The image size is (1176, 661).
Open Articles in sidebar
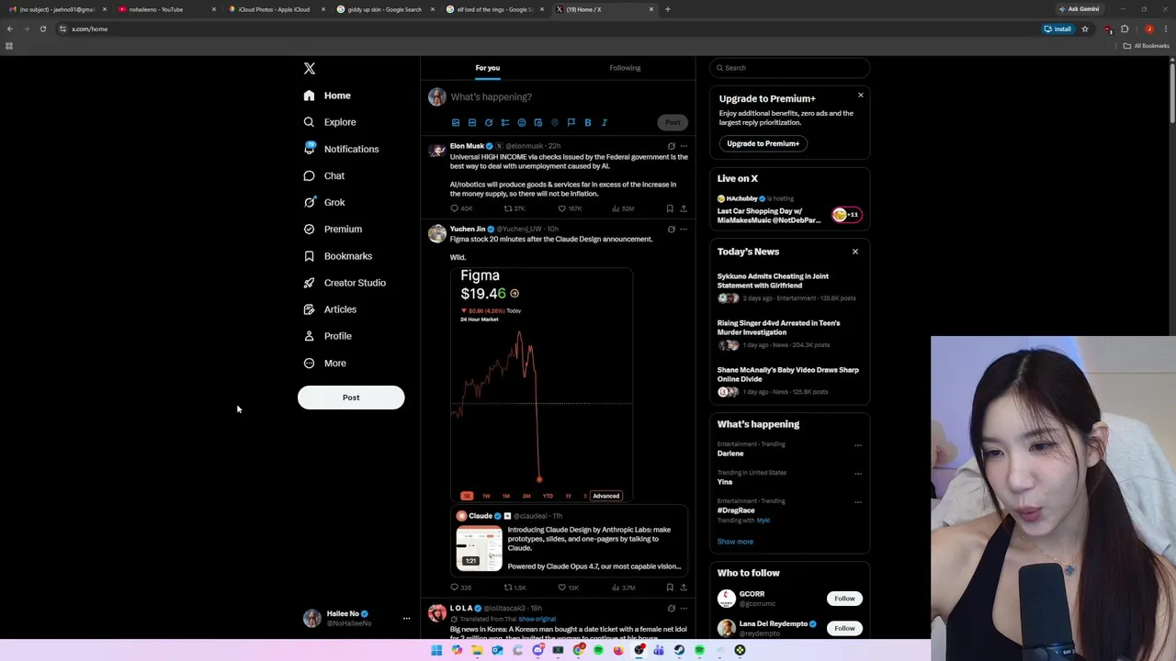pyautogui.click(x=329, y=309)
